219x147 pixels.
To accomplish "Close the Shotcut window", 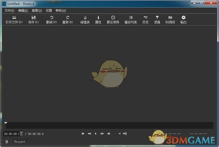I will click(211, 3).
